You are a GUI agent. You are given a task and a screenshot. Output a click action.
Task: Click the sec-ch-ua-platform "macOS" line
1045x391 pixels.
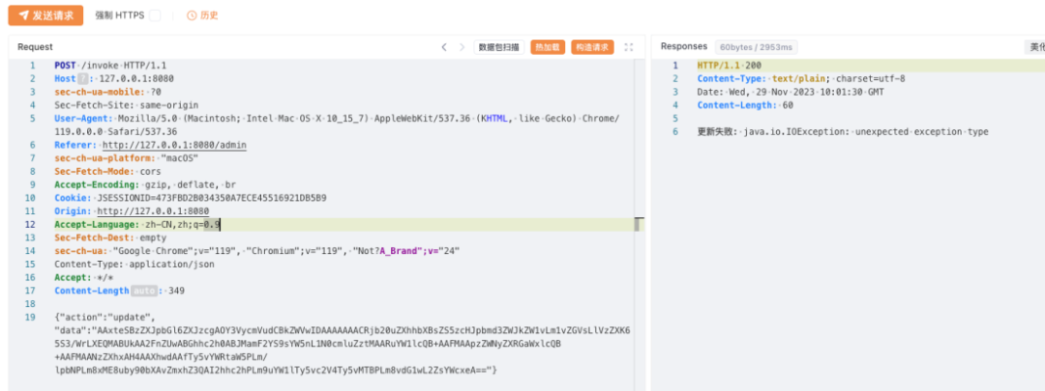point(127,158)
